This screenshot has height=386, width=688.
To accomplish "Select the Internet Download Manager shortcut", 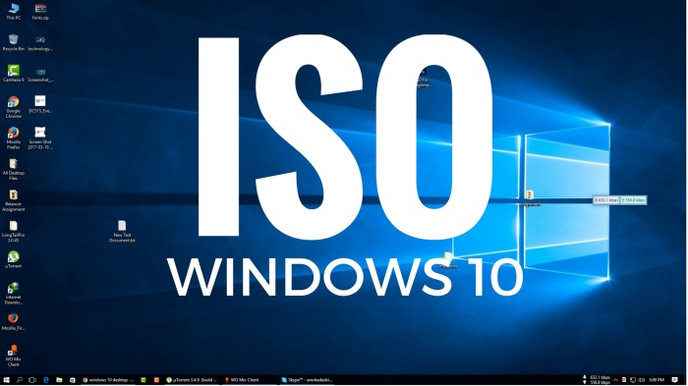I will [13, 294].
